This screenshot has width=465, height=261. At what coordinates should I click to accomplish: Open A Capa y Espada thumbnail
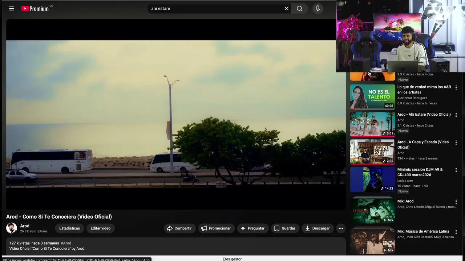[x=372, y=152]
